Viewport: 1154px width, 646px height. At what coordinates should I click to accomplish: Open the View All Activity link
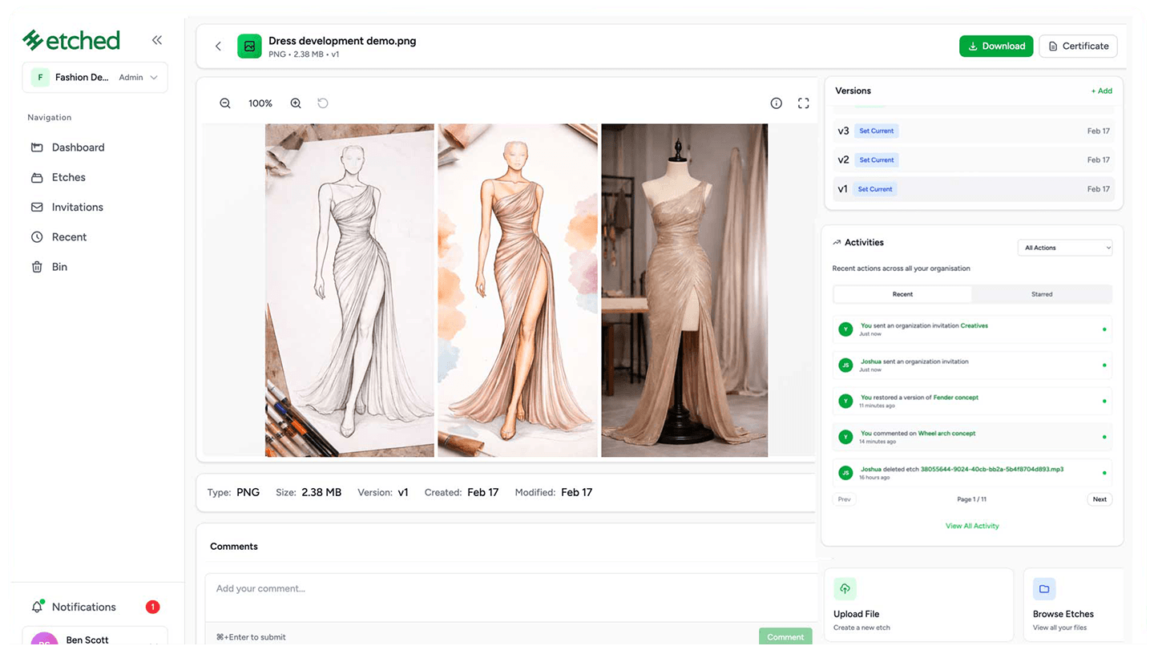972,526
